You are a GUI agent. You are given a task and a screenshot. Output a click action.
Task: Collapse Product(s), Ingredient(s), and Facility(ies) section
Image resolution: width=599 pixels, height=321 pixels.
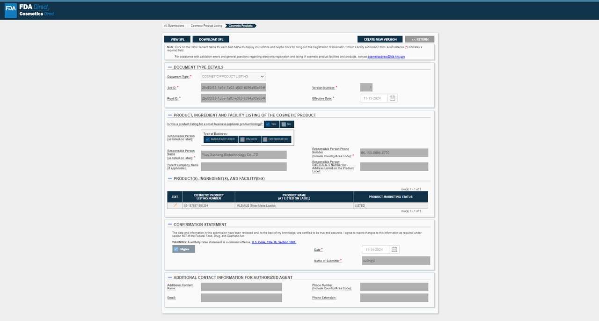[170, 178]
